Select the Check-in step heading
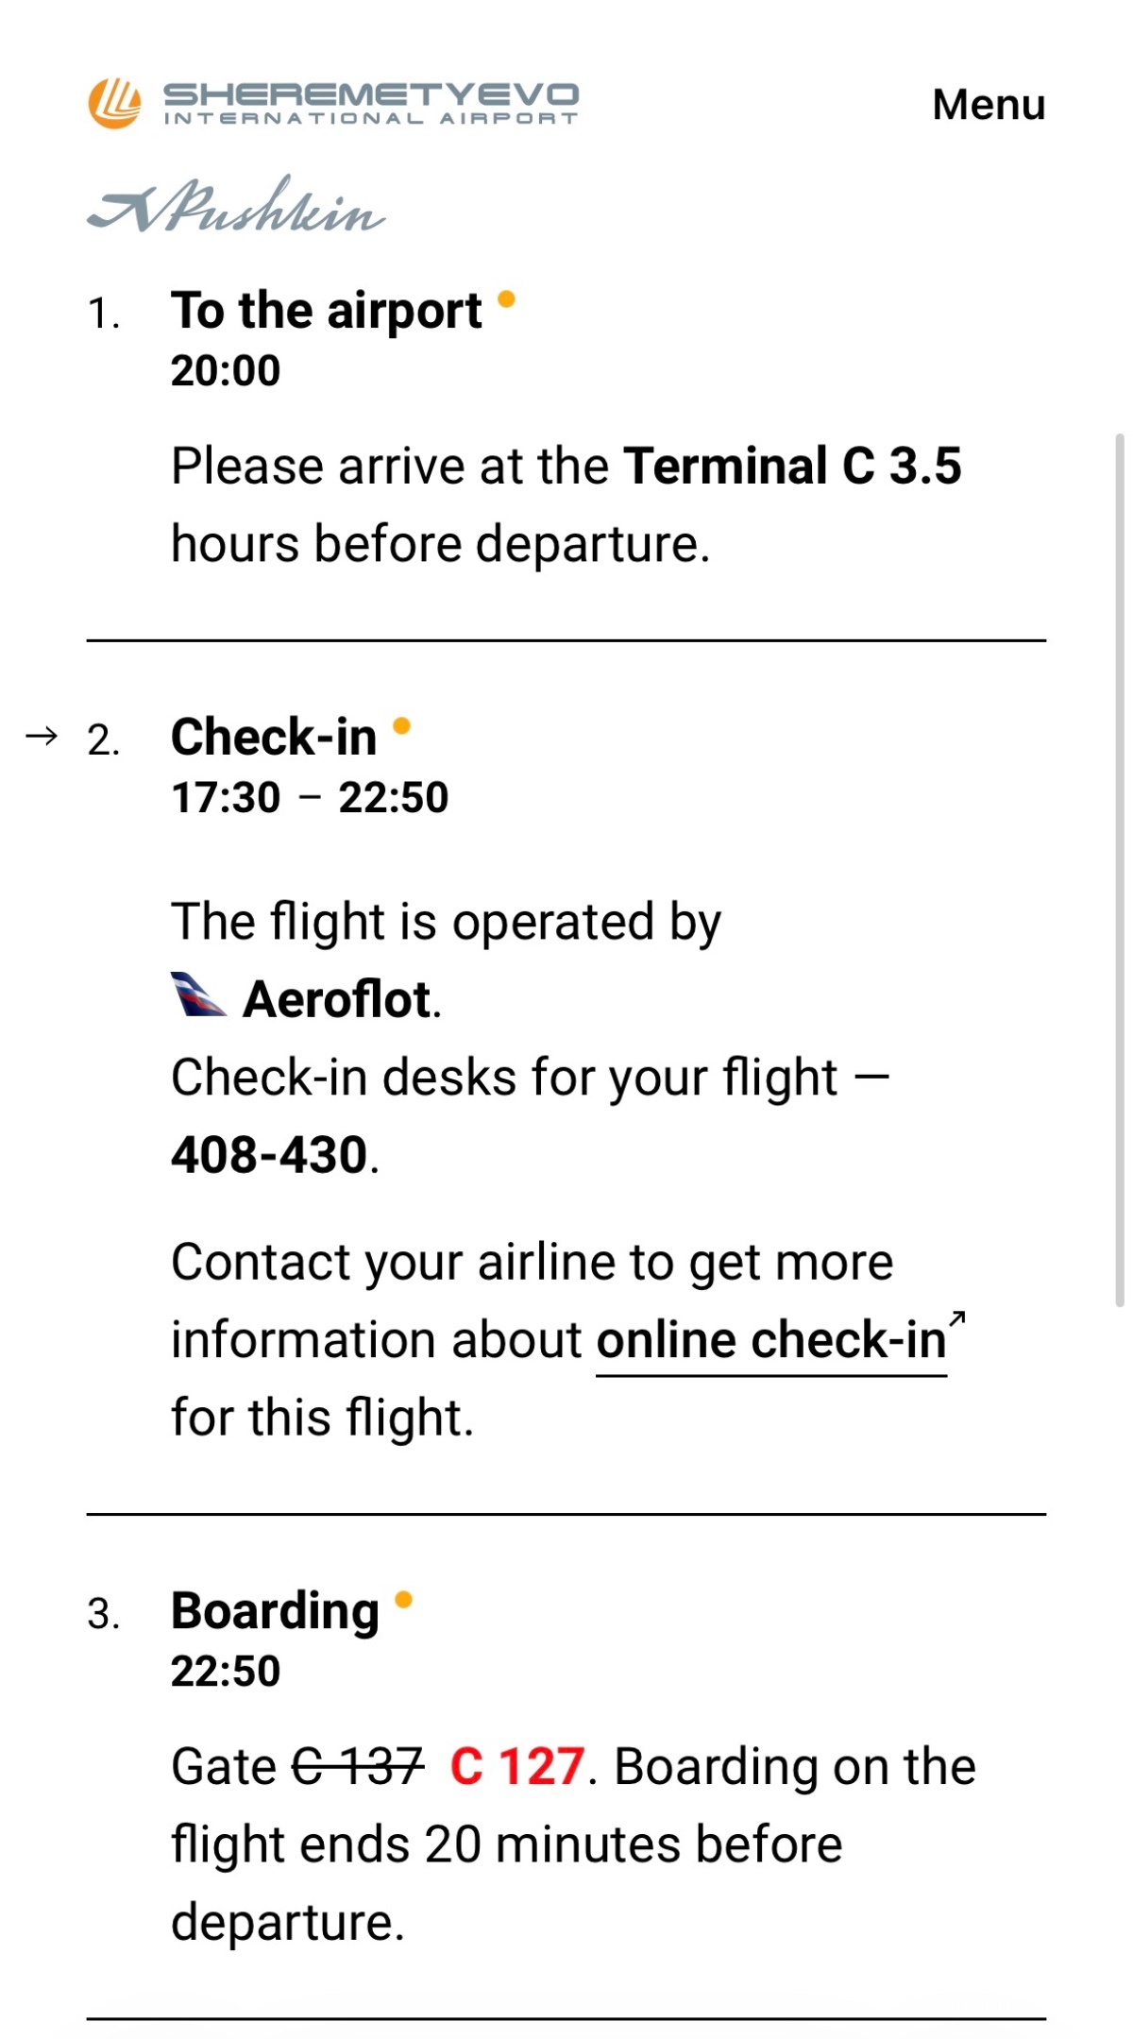 pos(274,737)
